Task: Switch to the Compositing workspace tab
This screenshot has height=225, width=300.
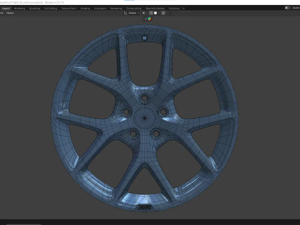Action: click(x=134, y=8)
